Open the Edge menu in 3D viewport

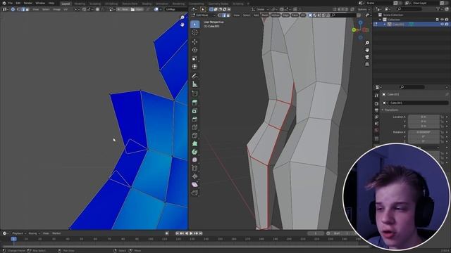pyautogui.click(x=285, y=15)
